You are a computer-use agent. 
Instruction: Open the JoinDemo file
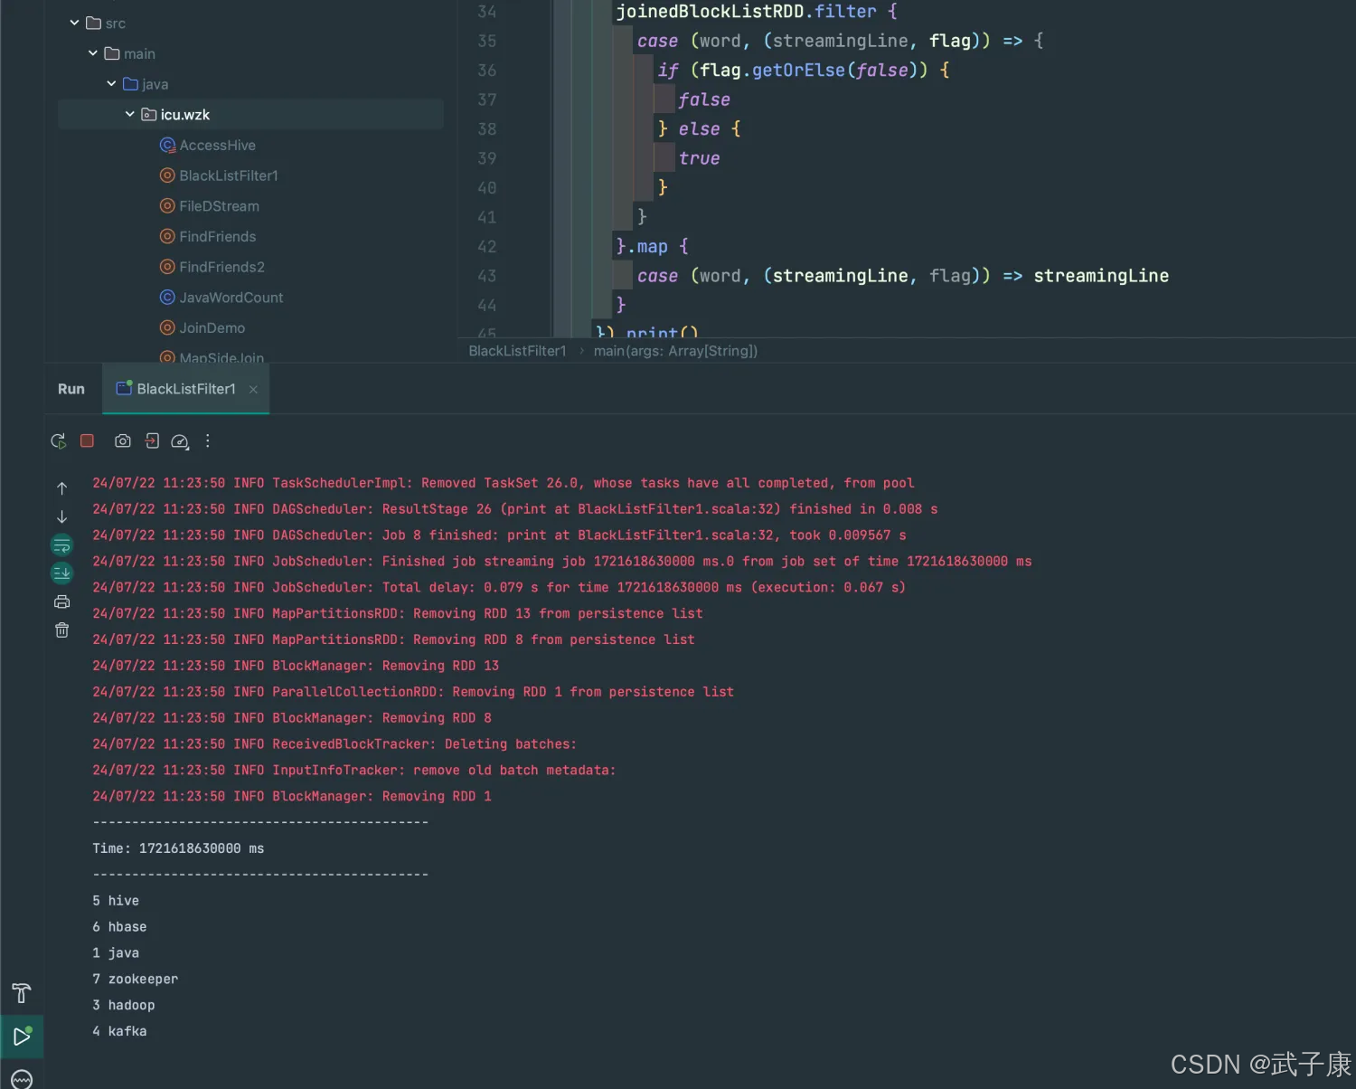212,327
